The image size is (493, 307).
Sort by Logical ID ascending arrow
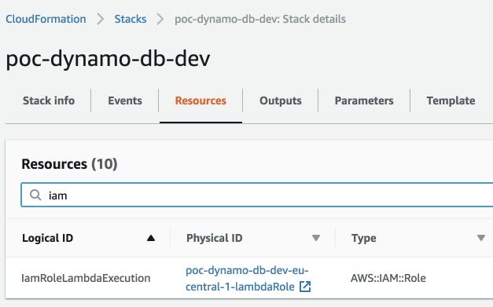tap(151, 238)
